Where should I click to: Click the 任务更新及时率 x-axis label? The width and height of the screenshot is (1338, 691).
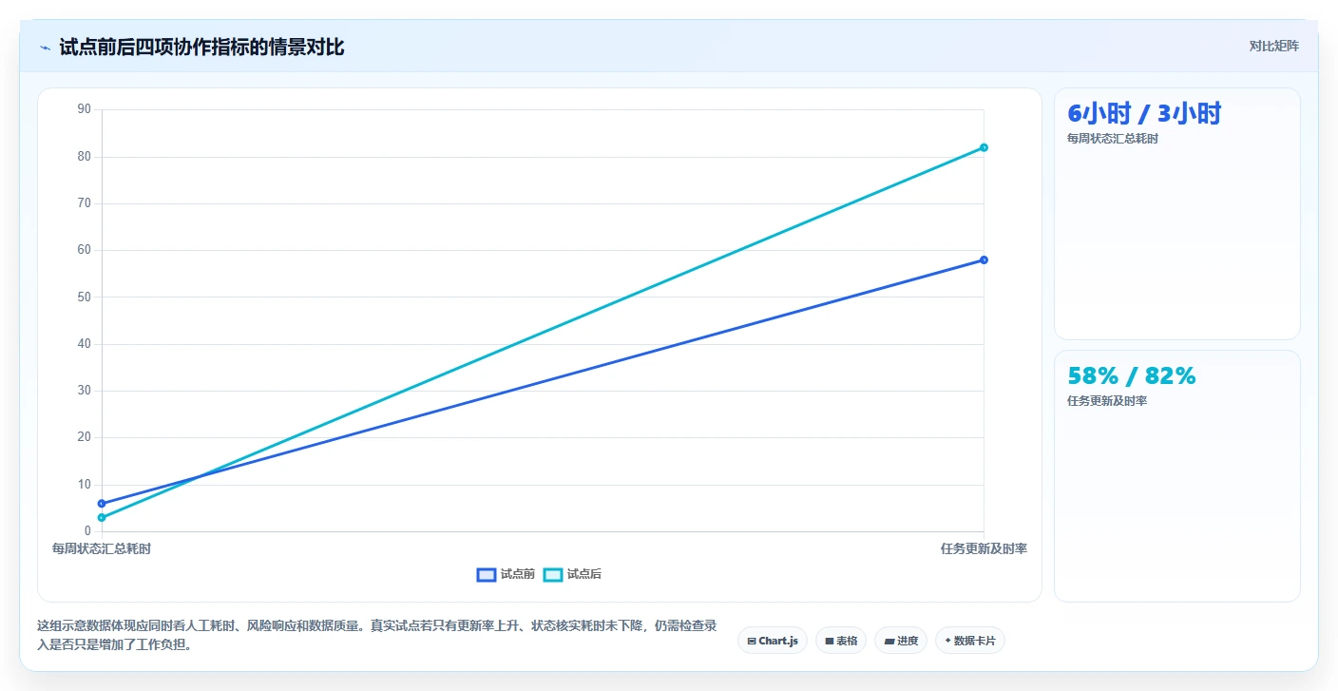984,548
